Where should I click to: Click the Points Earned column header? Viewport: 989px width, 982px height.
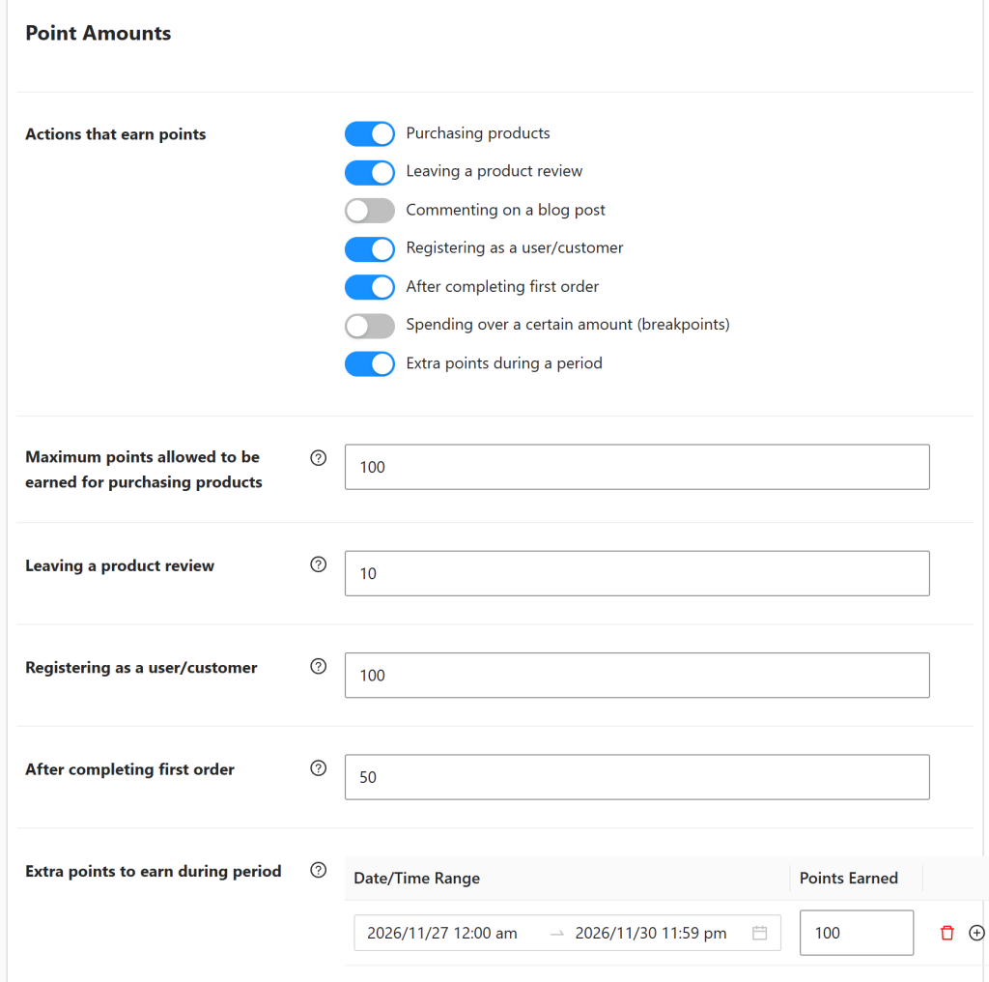point(848,879)
